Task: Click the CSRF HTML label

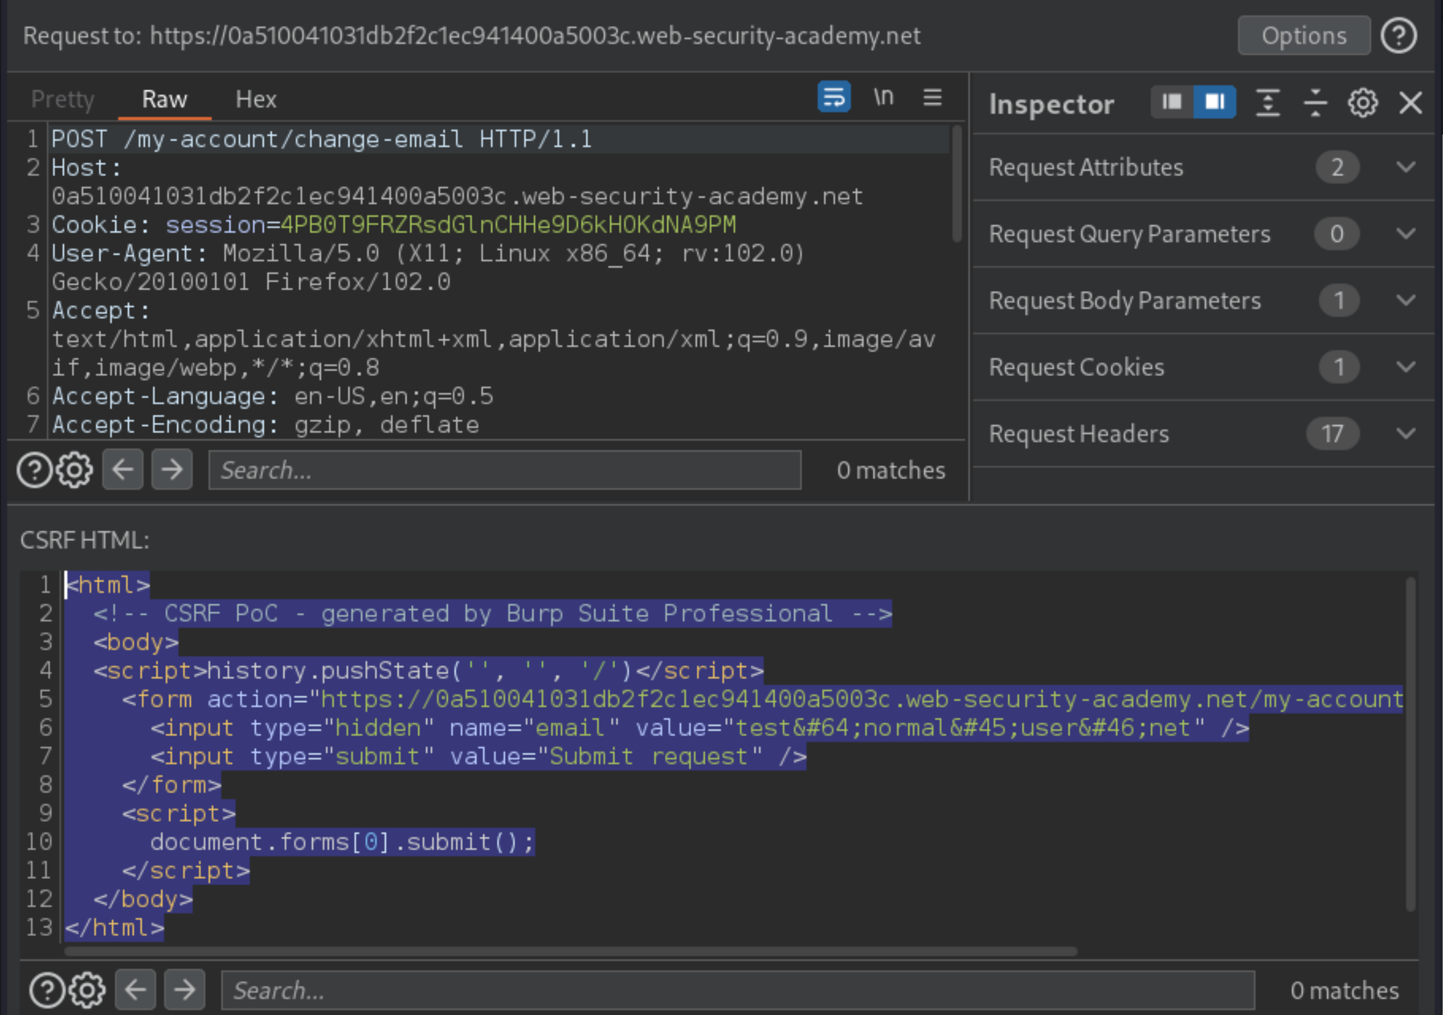Action: click(85, 541)
